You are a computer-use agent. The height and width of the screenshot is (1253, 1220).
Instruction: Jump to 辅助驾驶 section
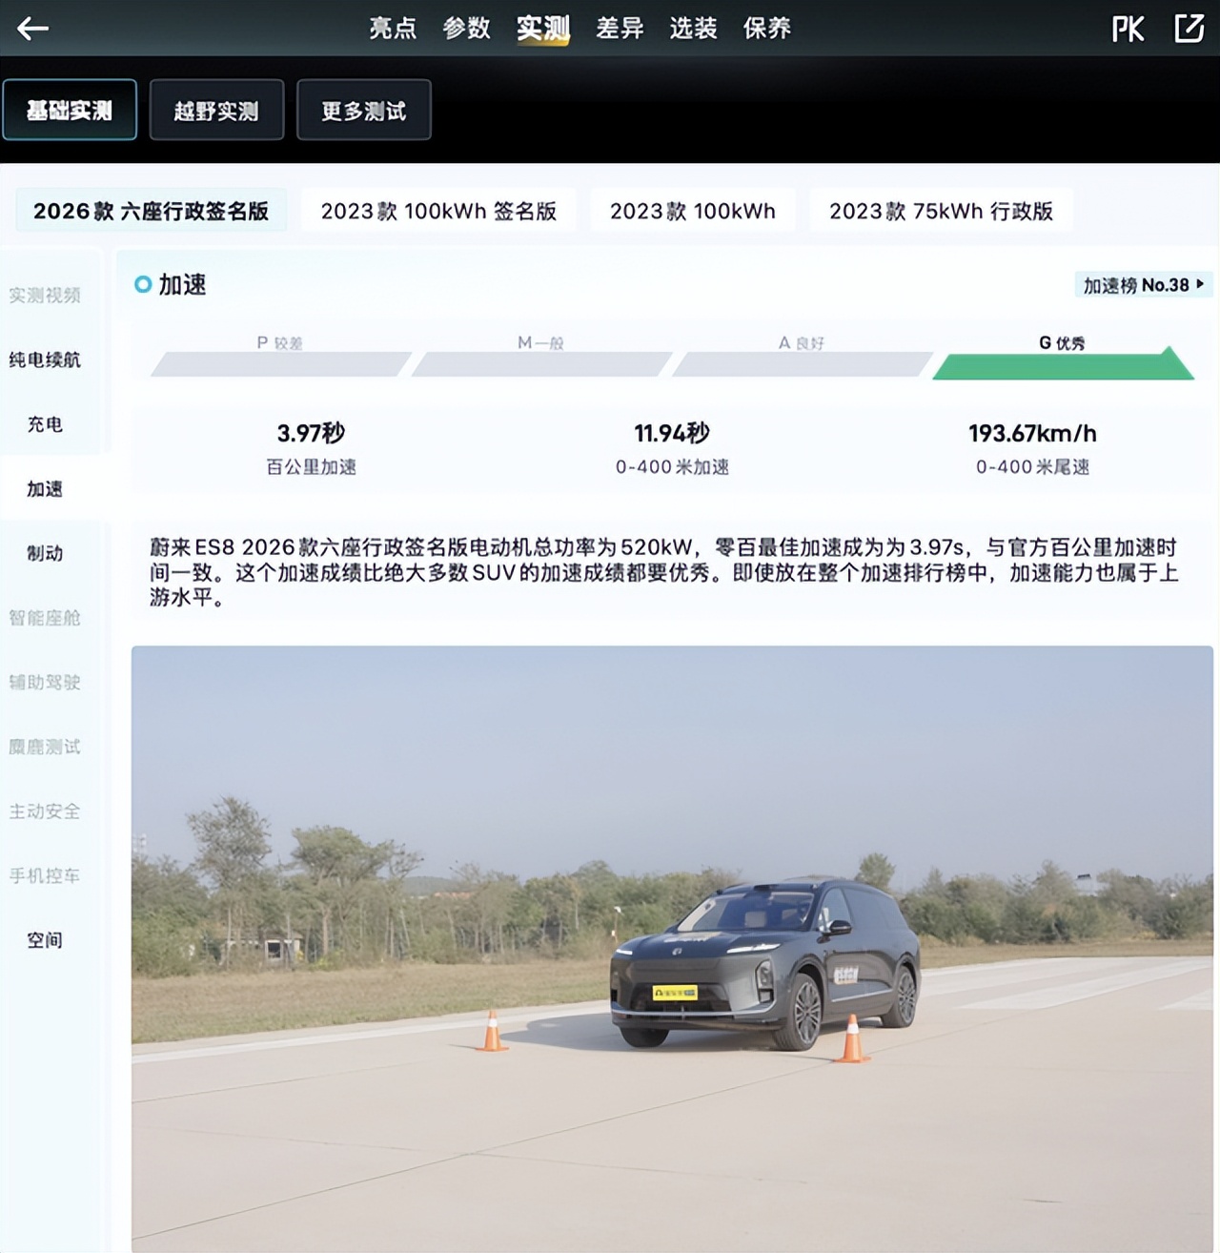point(45,682)
